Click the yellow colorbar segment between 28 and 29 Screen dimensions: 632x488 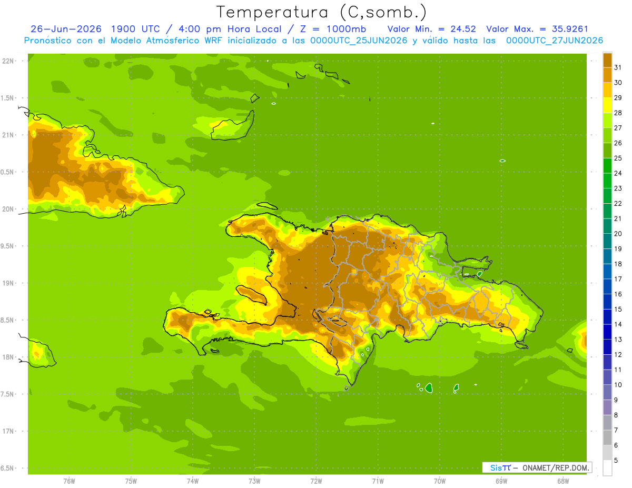pyautogui.click(x=607, y=105)
